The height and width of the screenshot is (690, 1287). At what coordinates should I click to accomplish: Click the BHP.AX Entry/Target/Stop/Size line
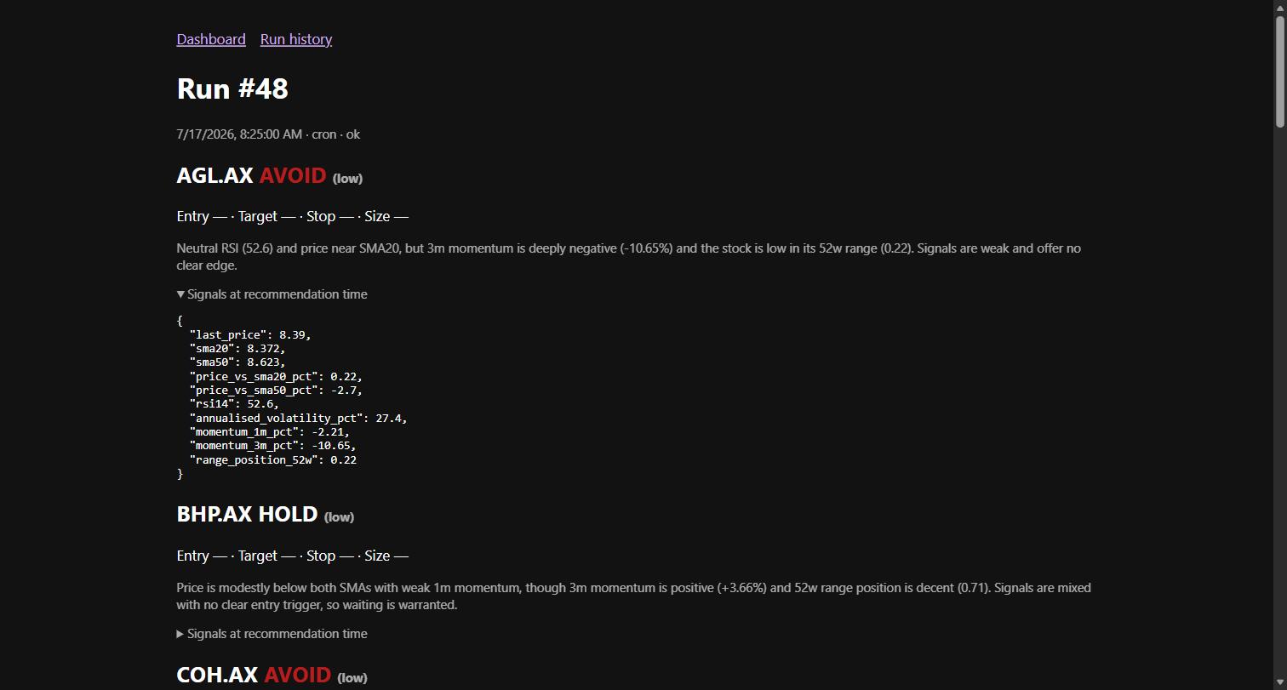293,556
